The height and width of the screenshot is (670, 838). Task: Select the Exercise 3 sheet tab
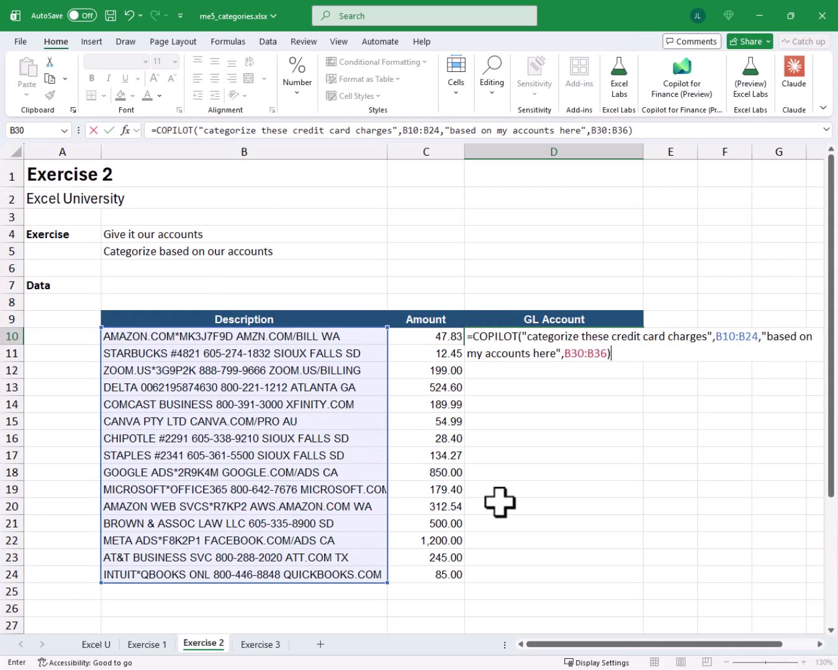coord(260,645)
